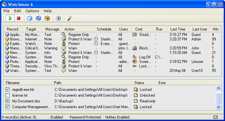Click the file list scroll up arrow
The height and width of the screenshot is (121, 225).
(x=218, y=88)
